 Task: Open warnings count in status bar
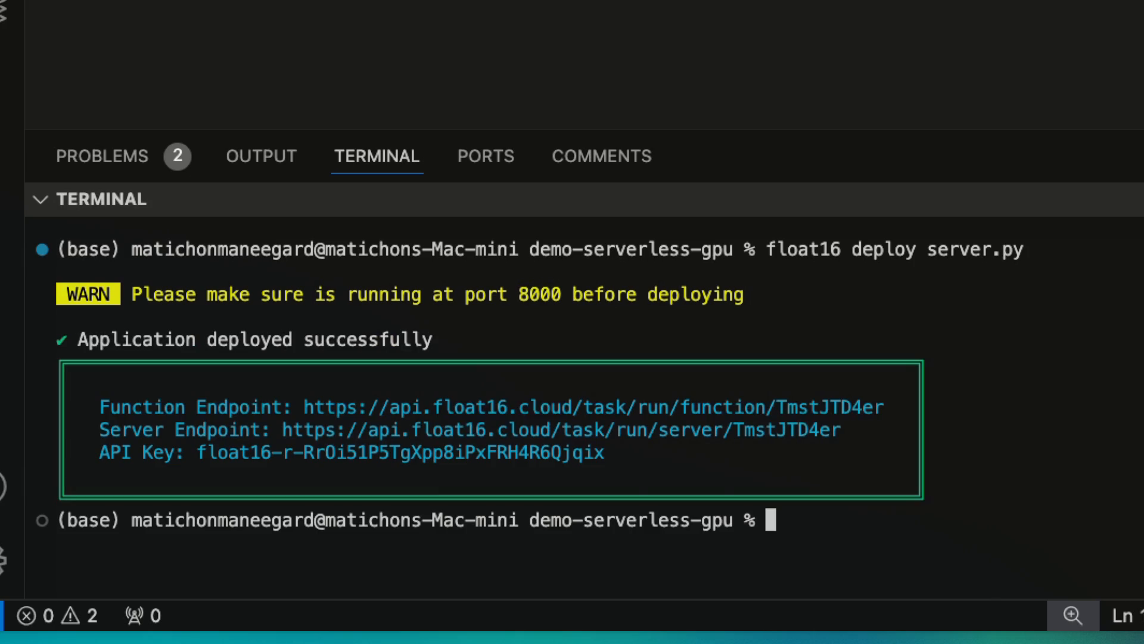click(x=79, y=615)
